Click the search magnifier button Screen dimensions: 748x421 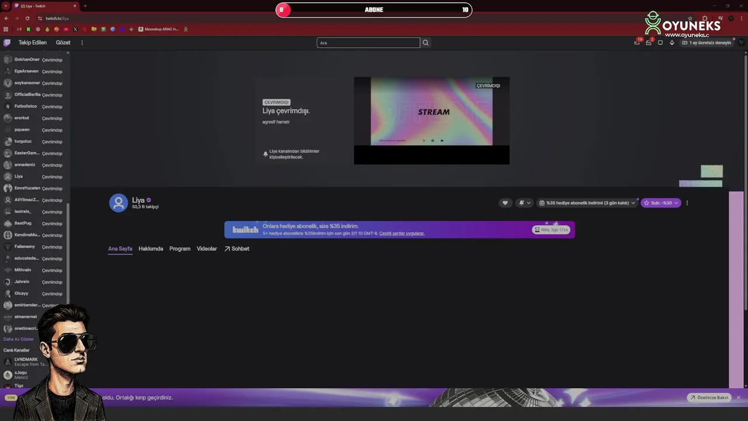(x=425, y=43)
